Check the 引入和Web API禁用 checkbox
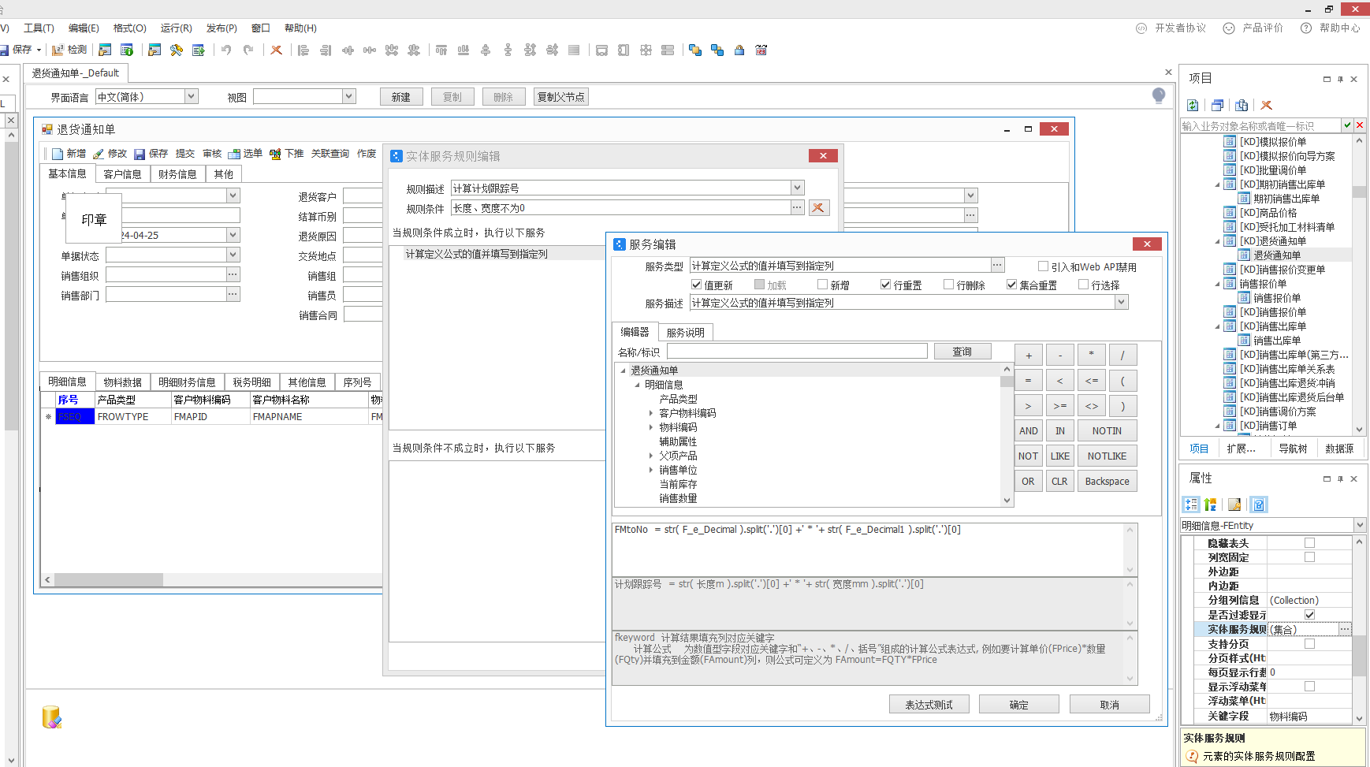Screen dimensions: 1370x767 (x=1043, y=266)
